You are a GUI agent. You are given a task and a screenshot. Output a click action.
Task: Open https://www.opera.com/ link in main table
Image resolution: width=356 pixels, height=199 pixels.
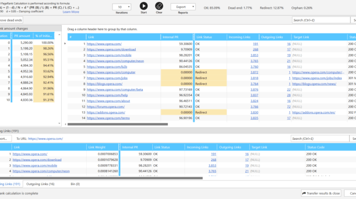tap(104, 44)
